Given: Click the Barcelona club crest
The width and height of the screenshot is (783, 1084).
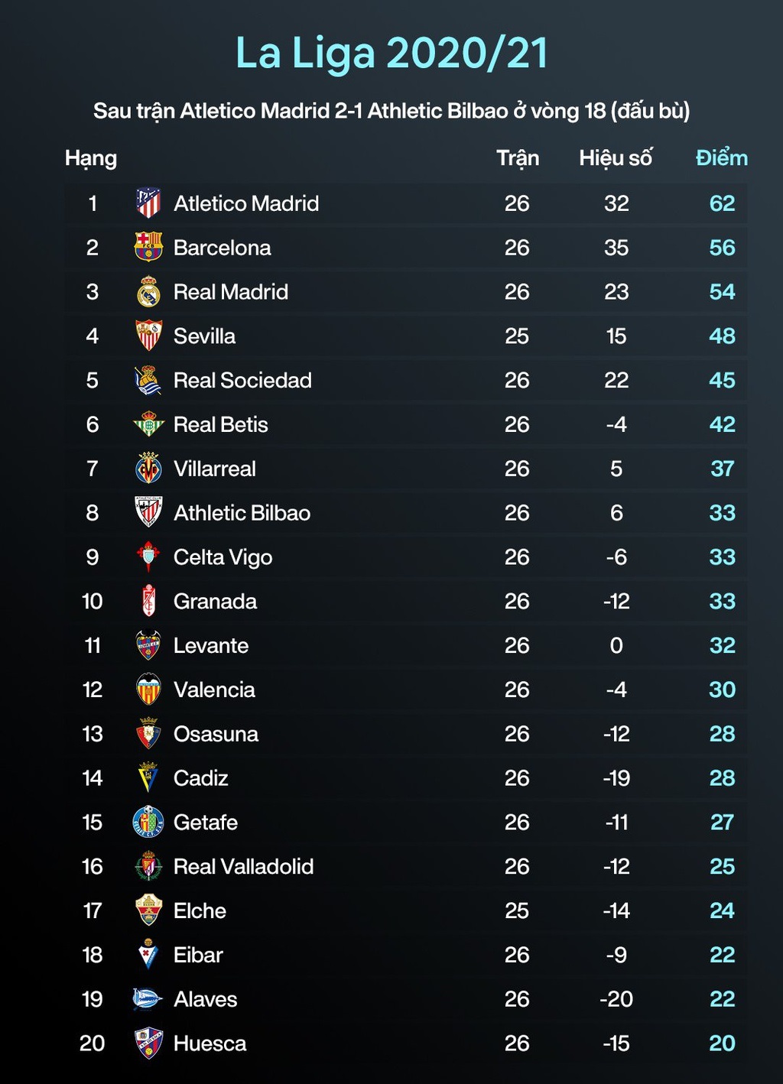Looking at the screenshot, I should (x=148, y=247).
